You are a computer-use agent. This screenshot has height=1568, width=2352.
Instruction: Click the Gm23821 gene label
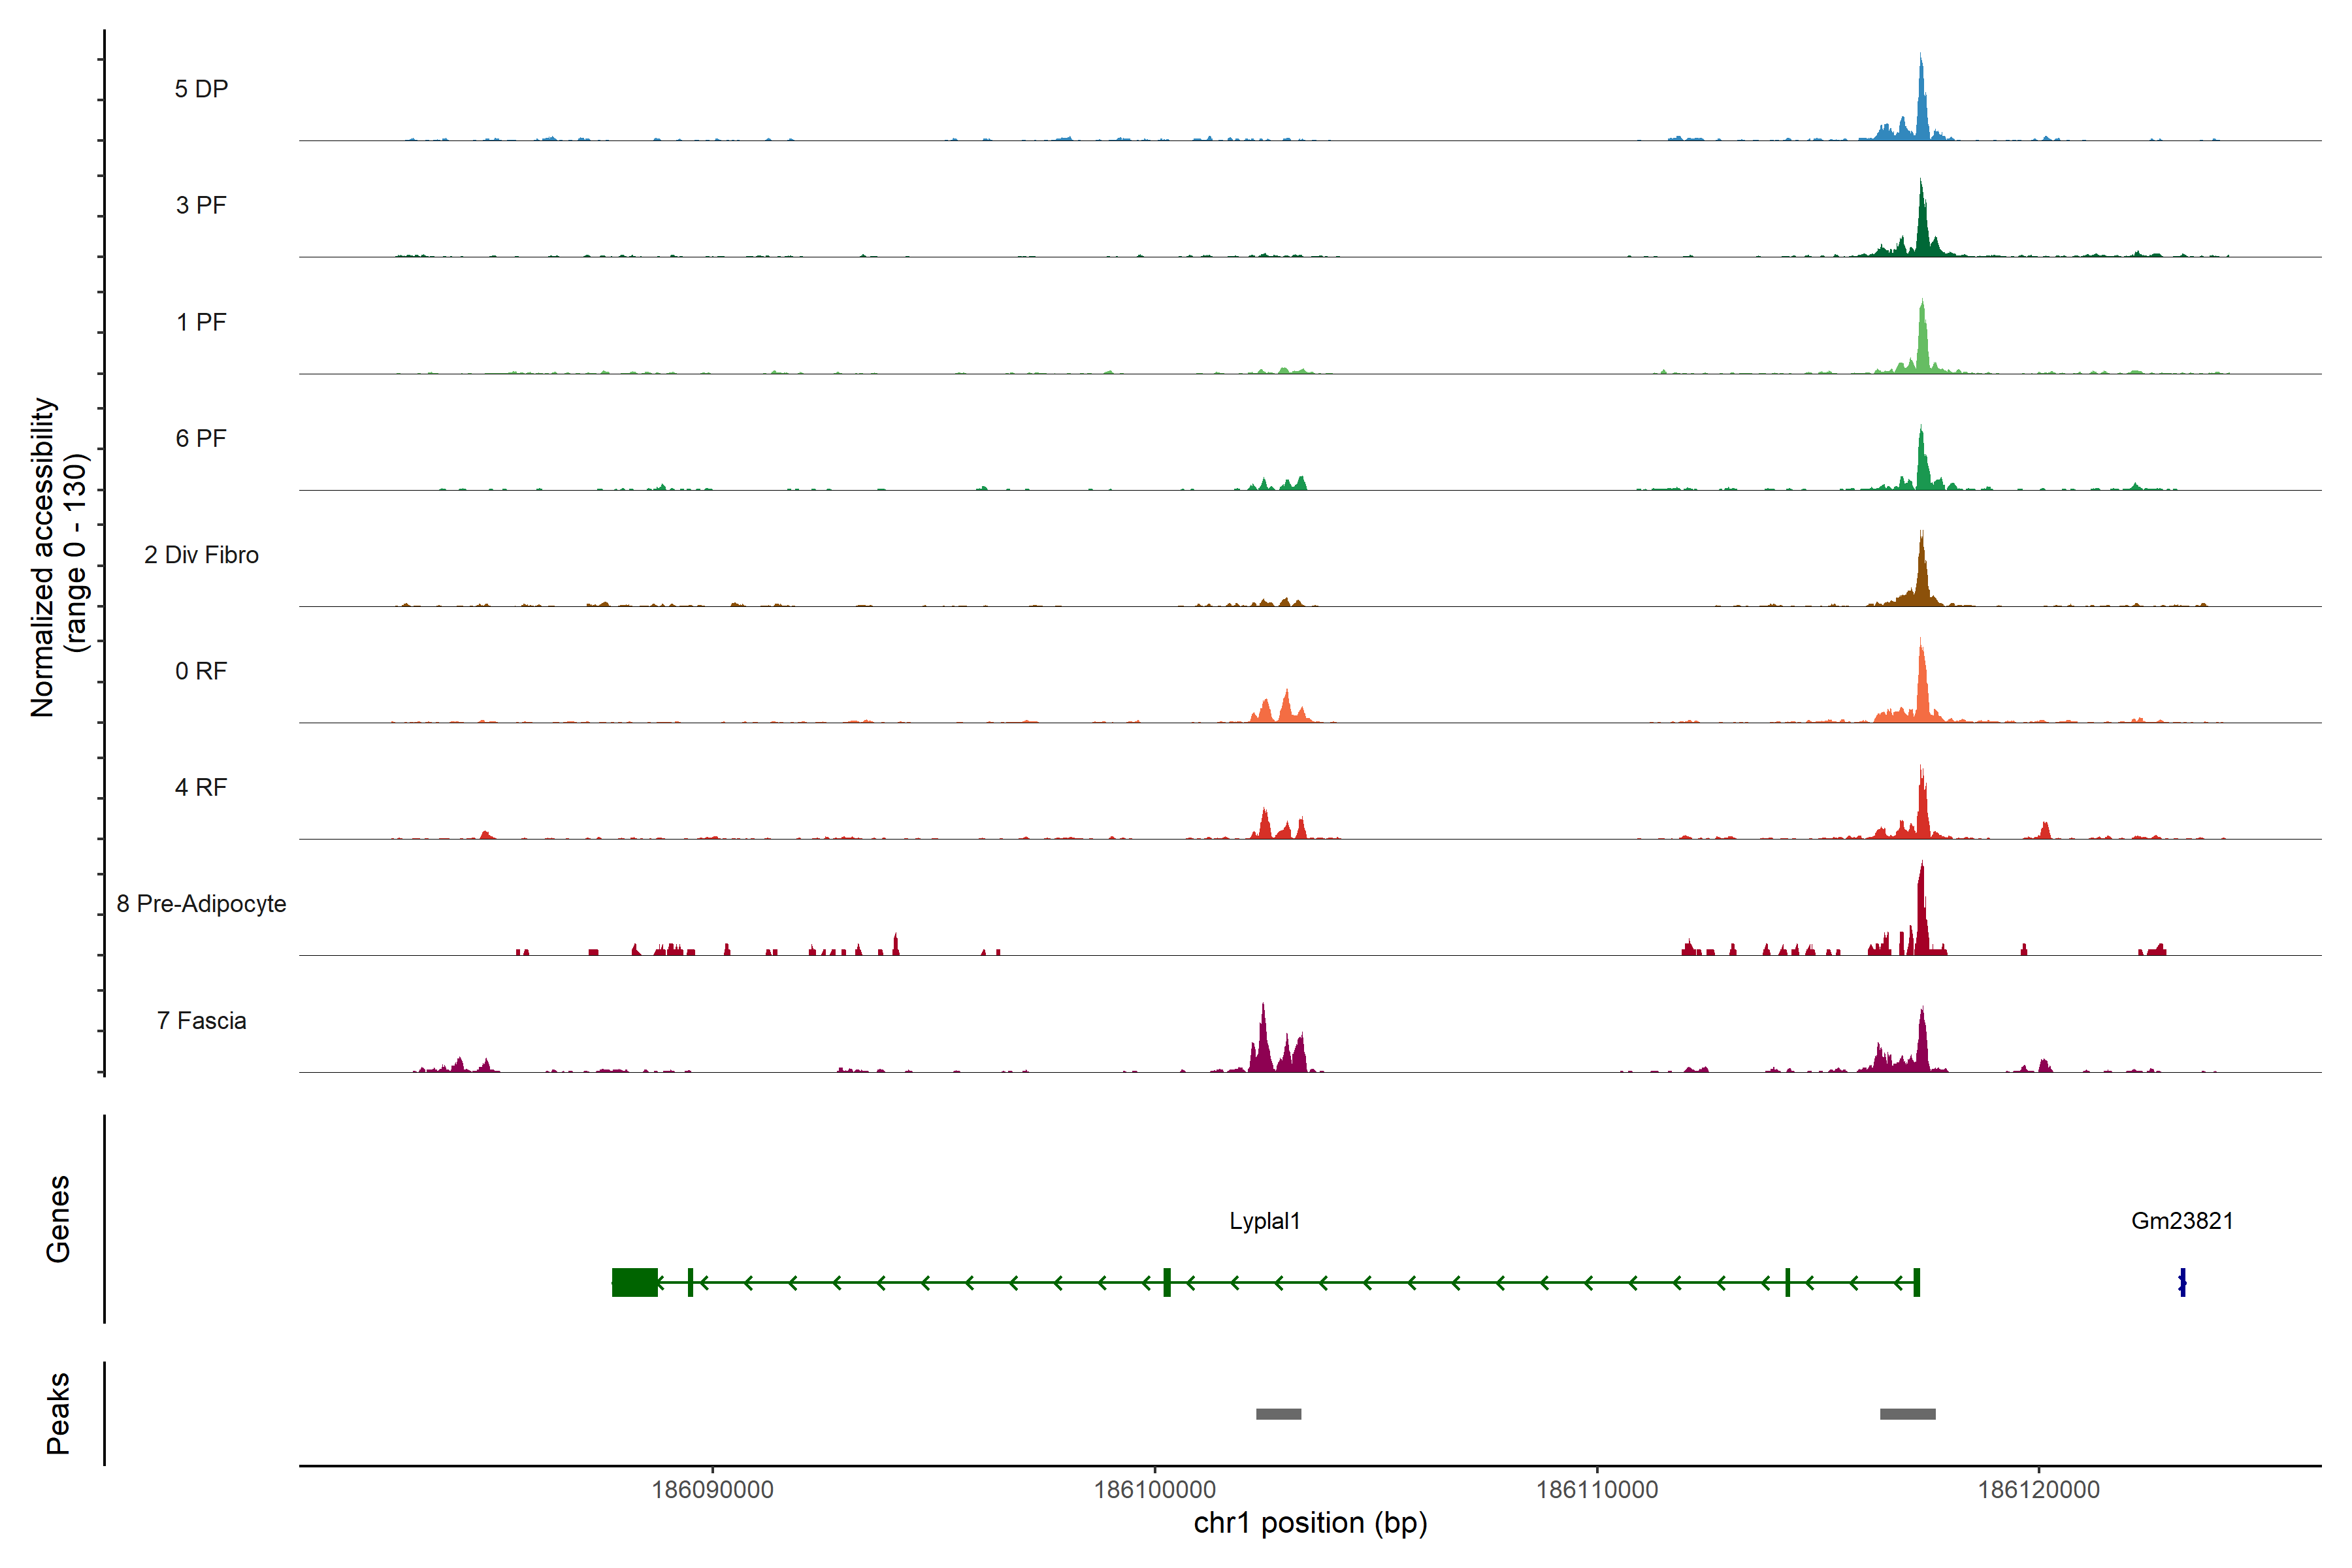coord(2182,1221)
